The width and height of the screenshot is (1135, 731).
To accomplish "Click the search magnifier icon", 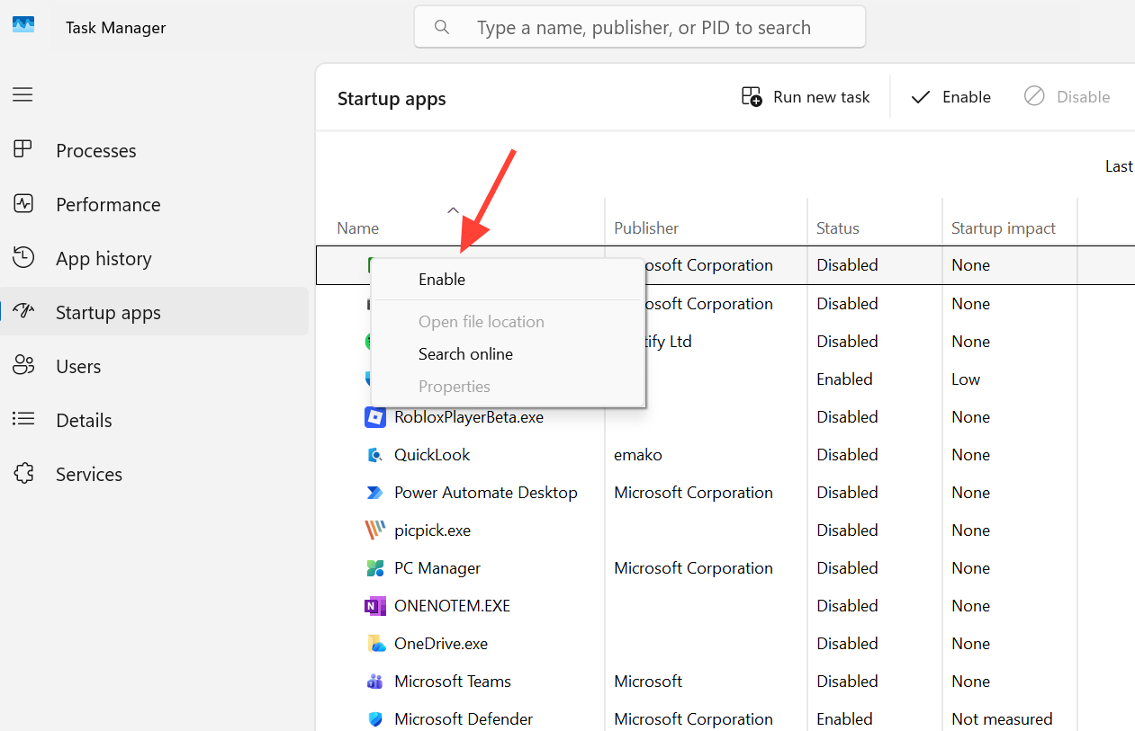I will pos(442,27).
